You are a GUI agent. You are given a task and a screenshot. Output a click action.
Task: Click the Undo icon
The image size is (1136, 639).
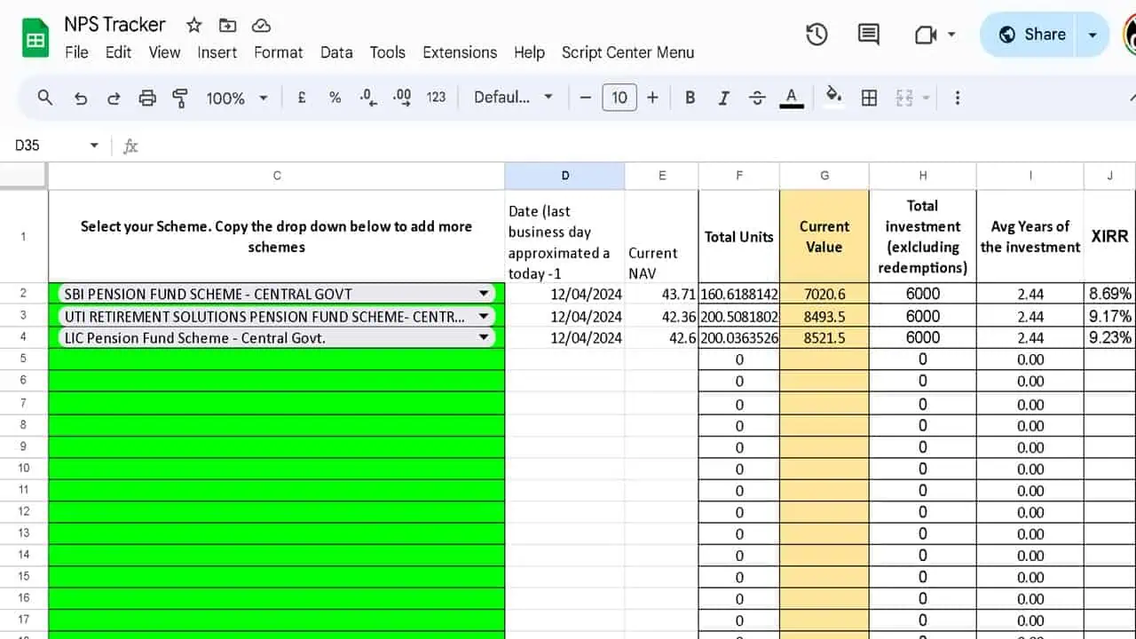[81, 98]
